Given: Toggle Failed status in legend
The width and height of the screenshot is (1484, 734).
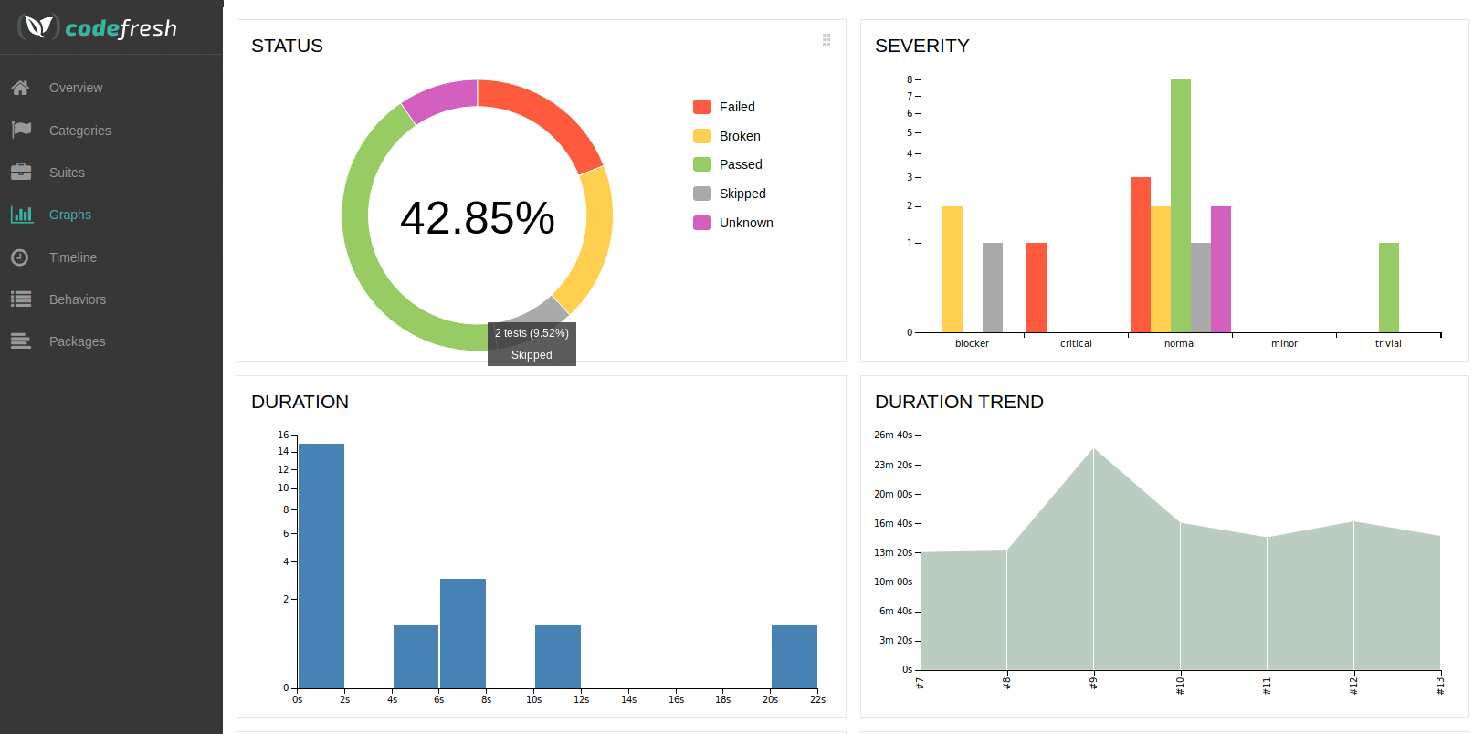Looking at the screenshot, I should [x=736, y=107].
